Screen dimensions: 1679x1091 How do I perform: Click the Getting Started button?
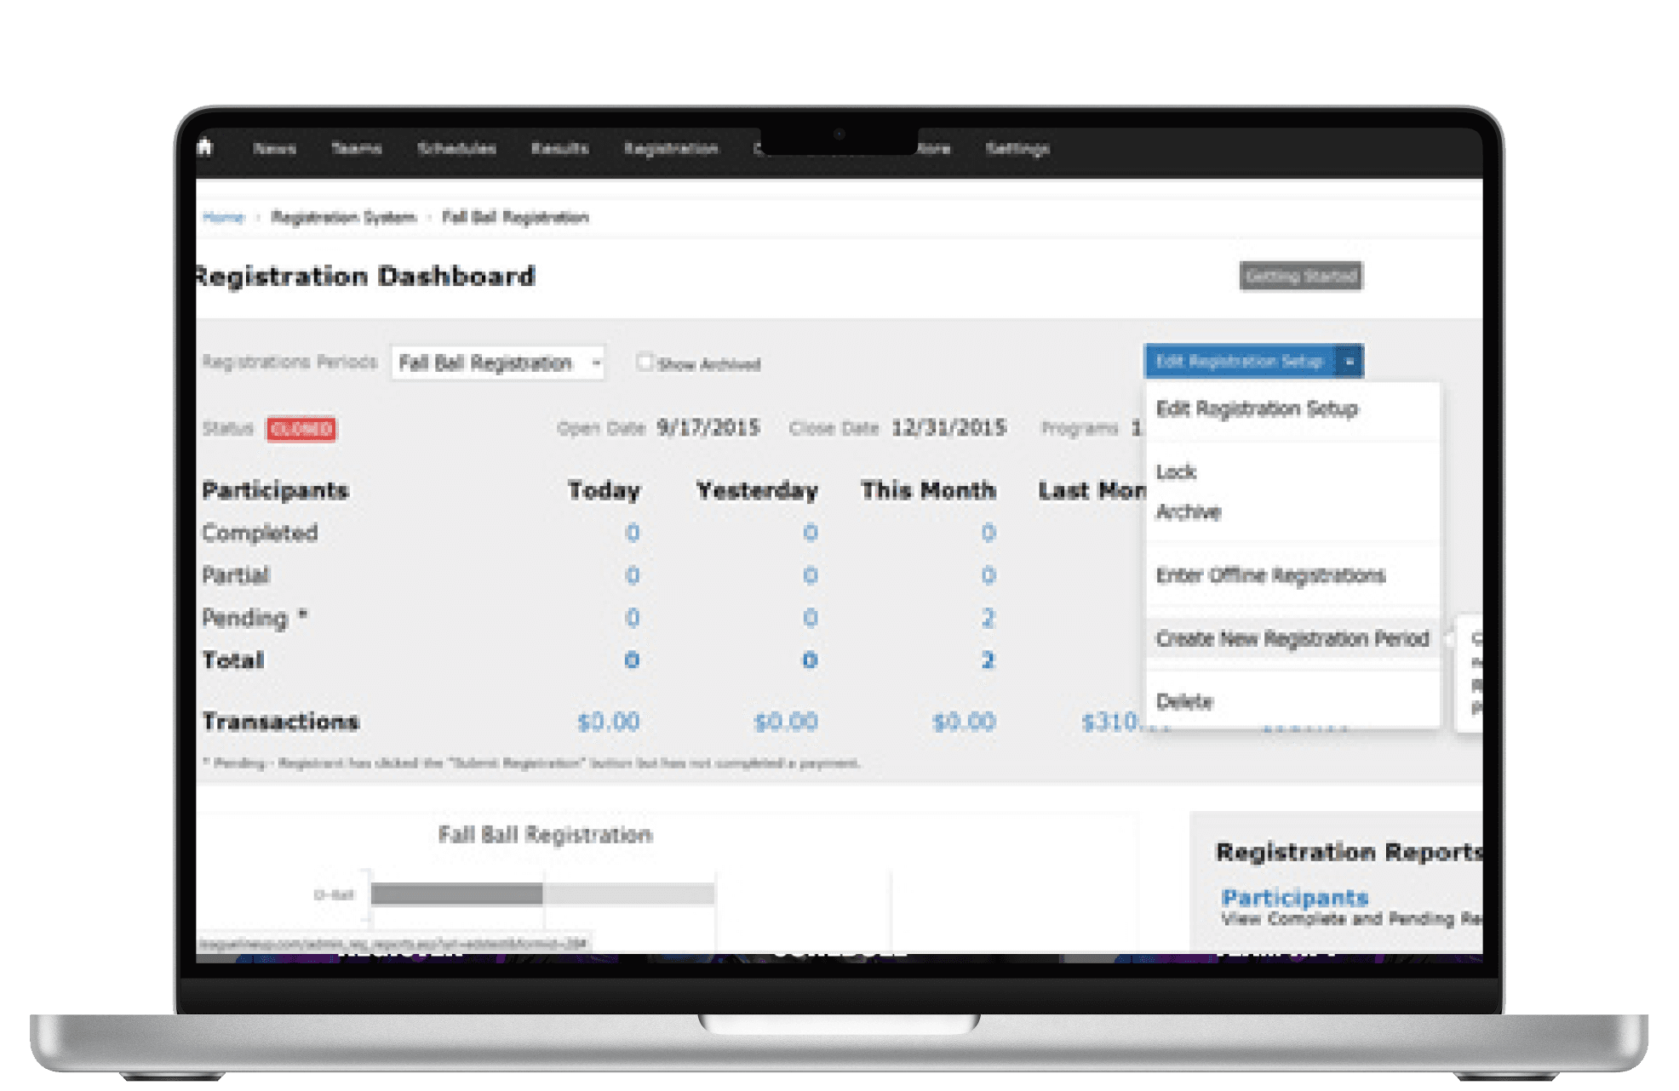(1301, 276)
